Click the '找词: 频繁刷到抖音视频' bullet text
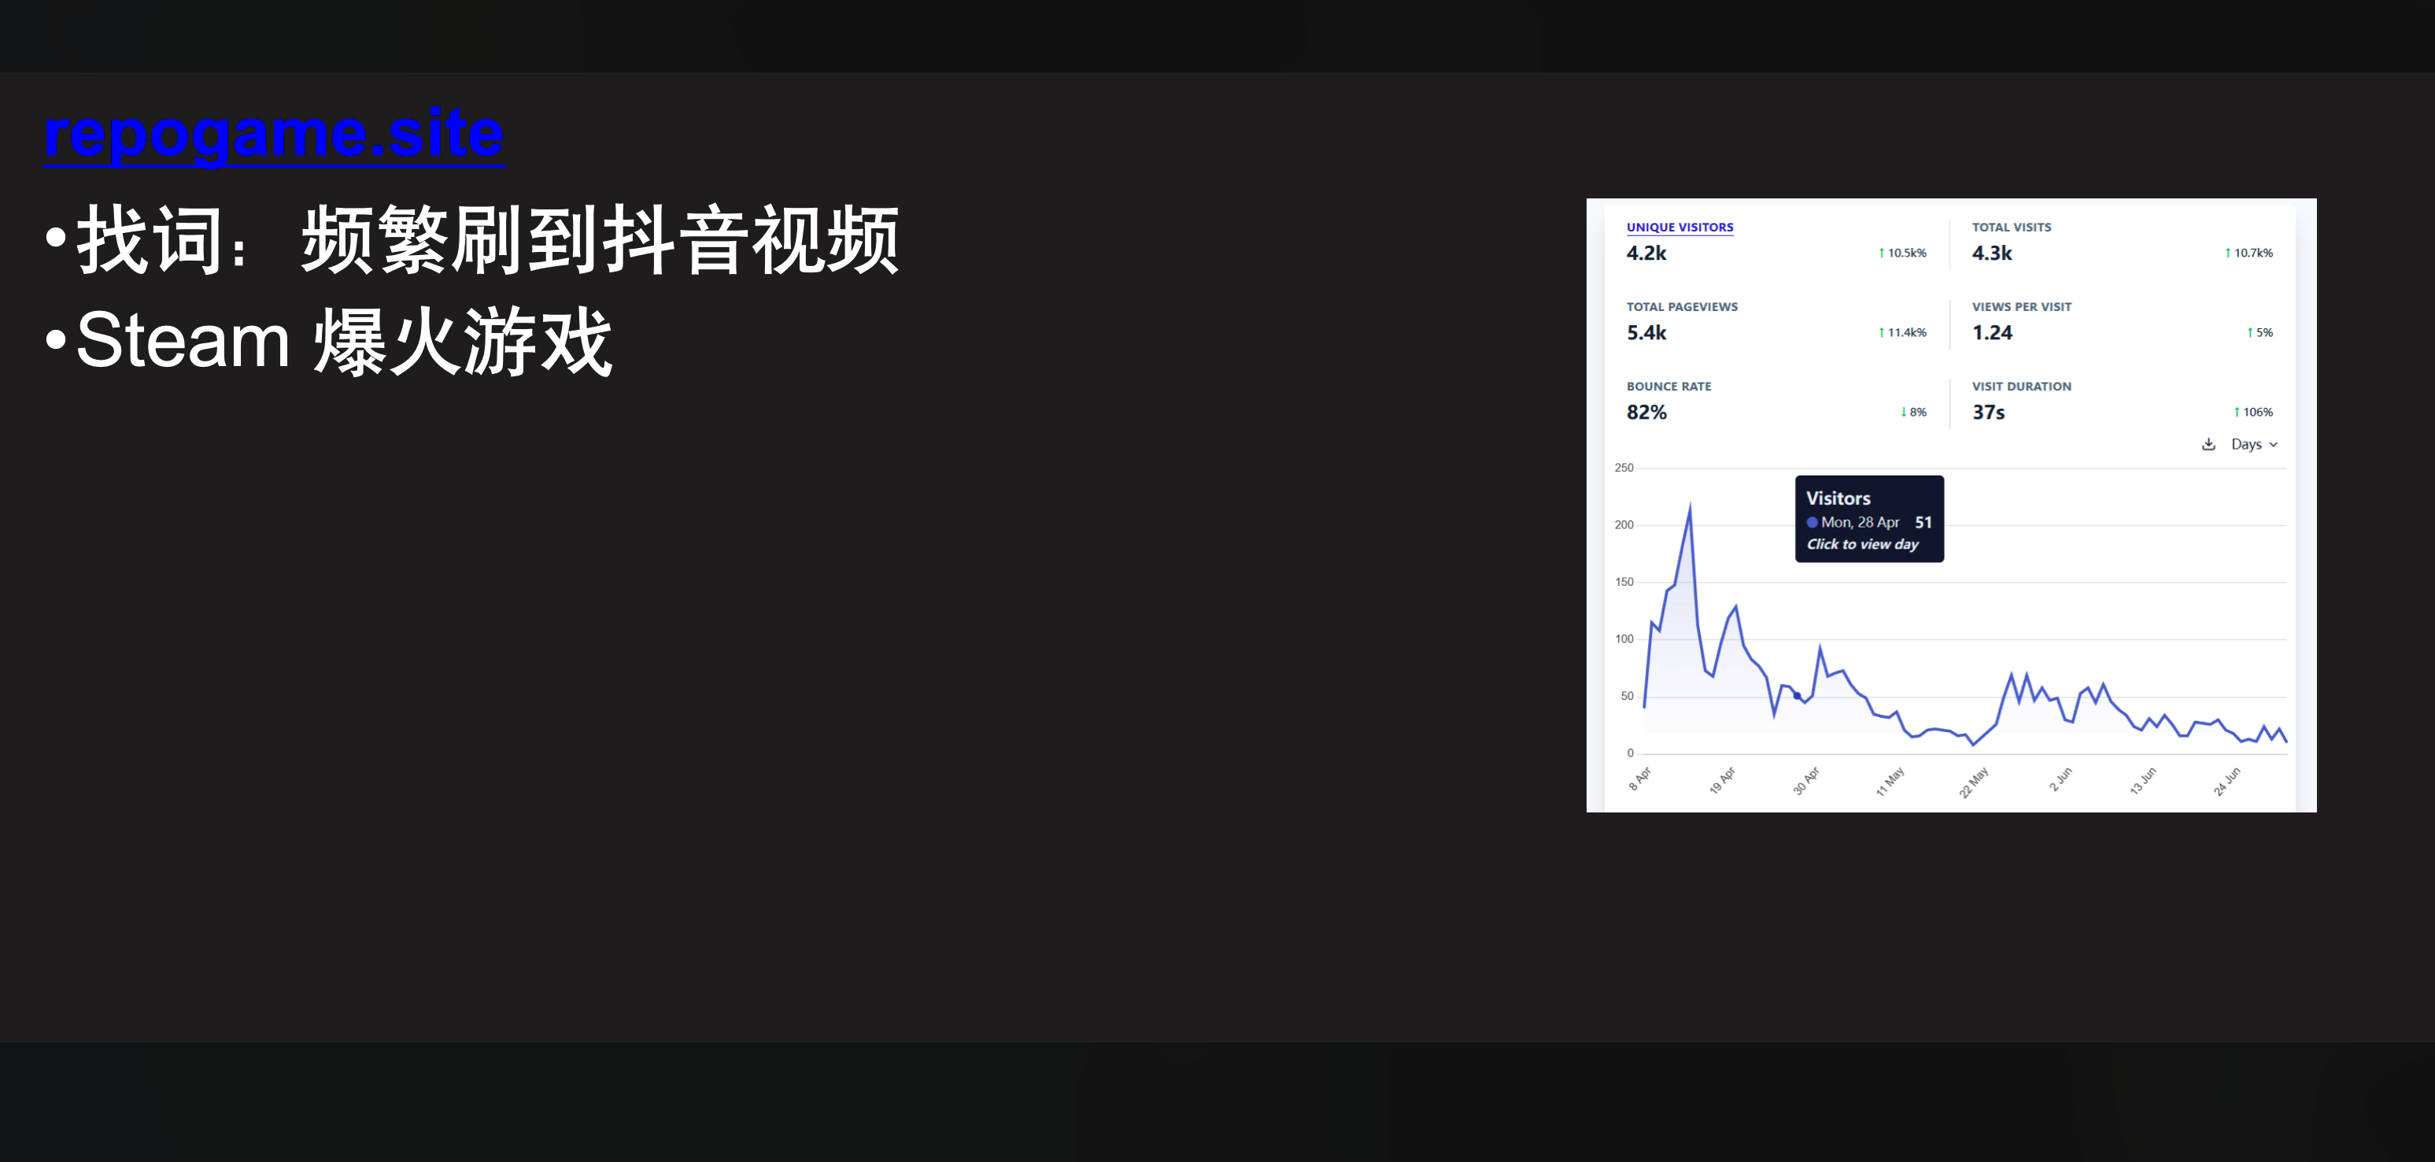This screenshot has height=1162, width=2435. (488, 240)
